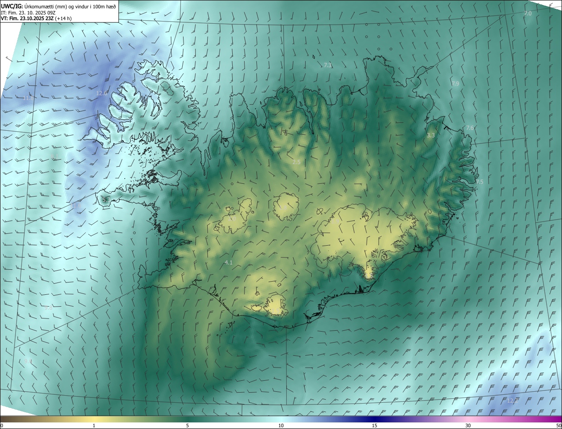Click the '0' tick label on the color scale
The height and width of the screenshot is (429, 562).
pyautogui.click(x=2, y=425)
